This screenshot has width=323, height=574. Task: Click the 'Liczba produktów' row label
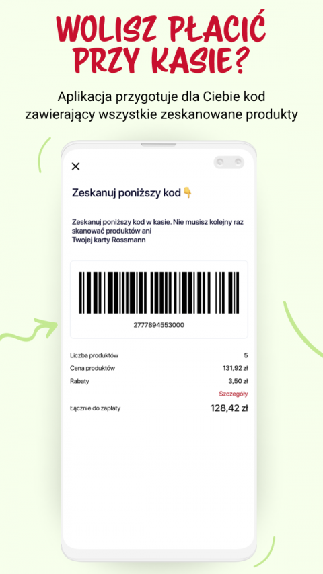(94, 355)
